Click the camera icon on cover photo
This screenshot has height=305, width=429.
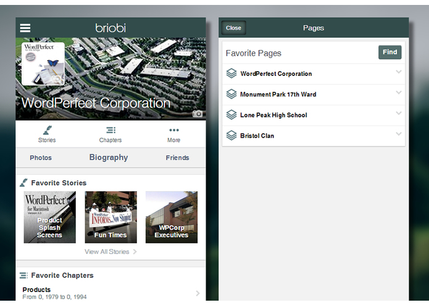point(198,114)
